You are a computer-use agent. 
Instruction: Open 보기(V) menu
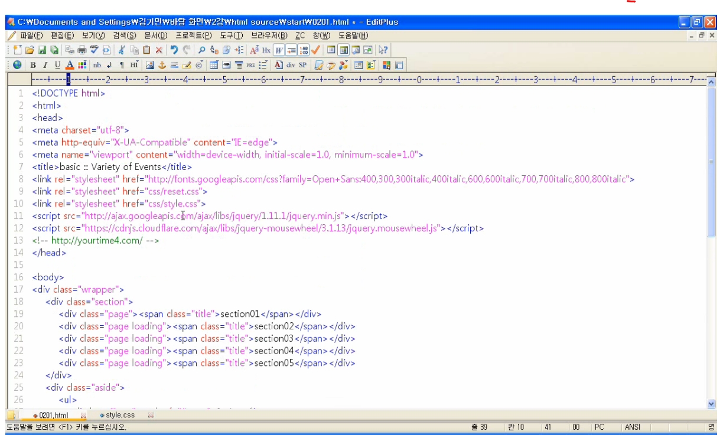click(x=94, y=35)
